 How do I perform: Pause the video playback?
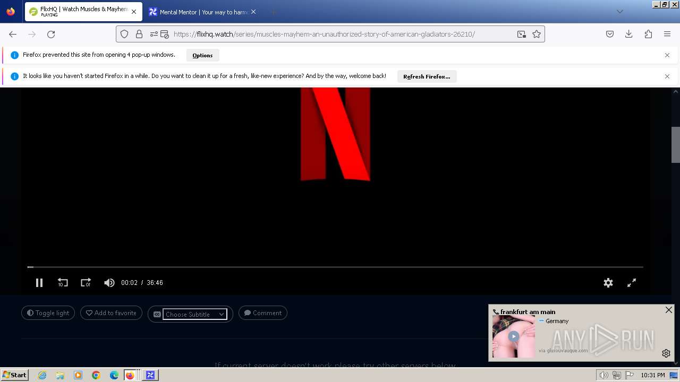coord(39,283)
